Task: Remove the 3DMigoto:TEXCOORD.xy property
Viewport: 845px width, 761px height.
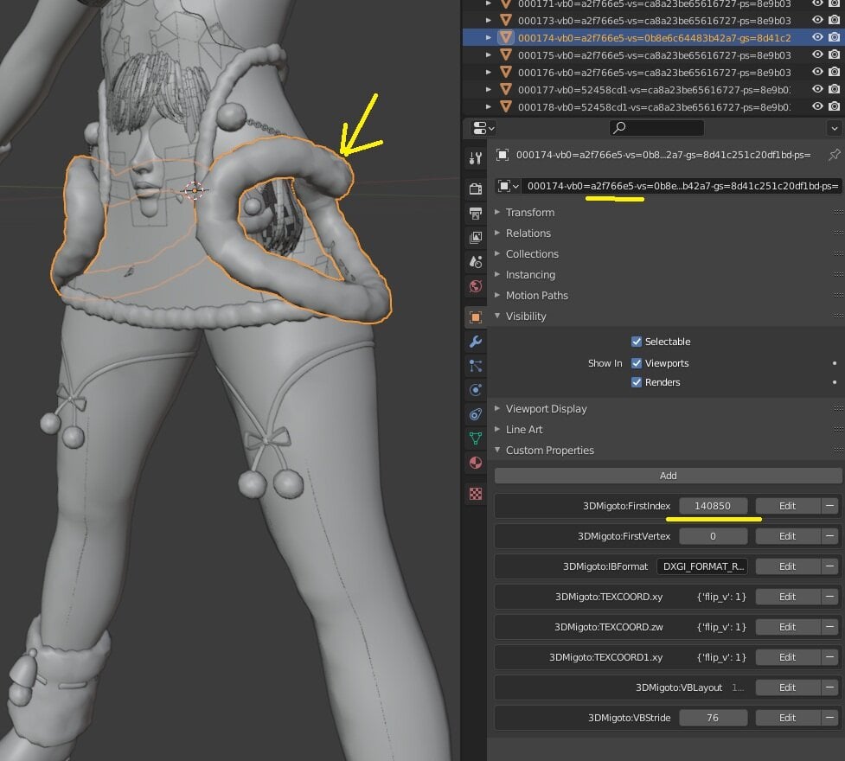Action: point(830,597)
